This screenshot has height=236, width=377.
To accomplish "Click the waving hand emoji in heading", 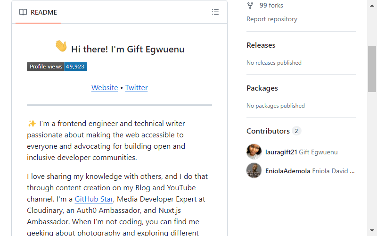I will click(x=61, y=46).
